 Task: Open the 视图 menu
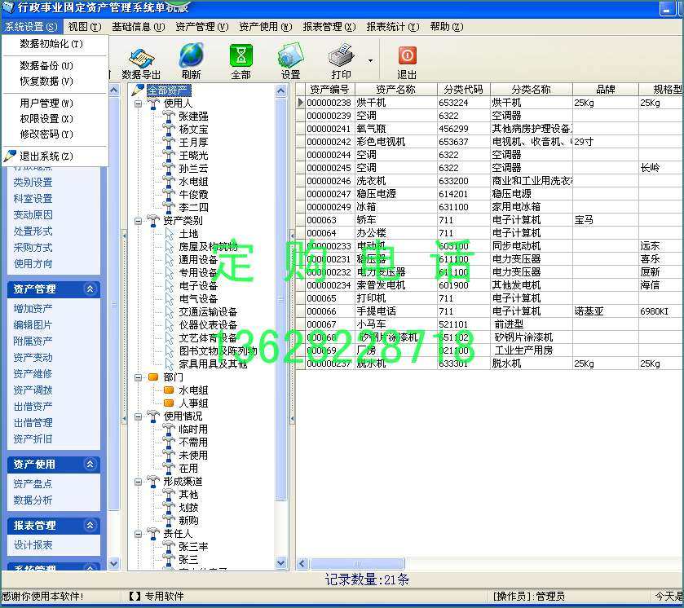click(85, 27)
